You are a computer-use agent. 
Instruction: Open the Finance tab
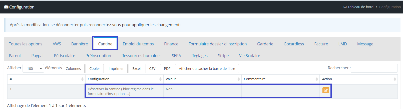tap(171, 44)
